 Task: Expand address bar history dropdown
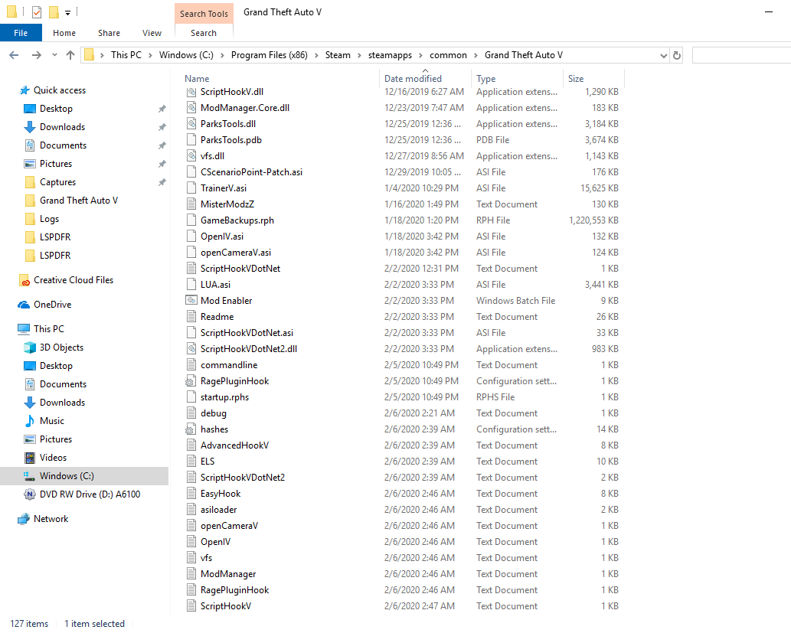click(x=663, y=55)
